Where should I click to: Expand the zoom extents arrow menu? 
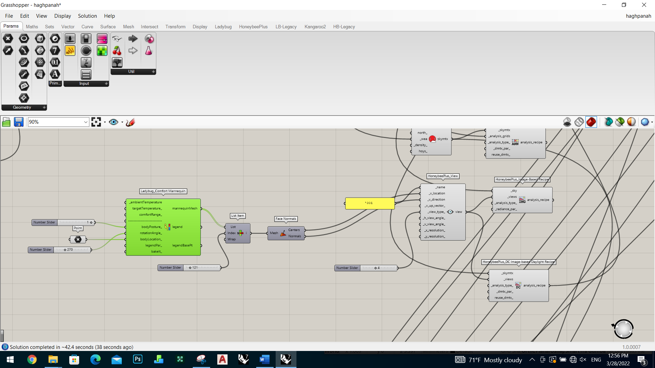pyautogui.click(x=105, y=122)
